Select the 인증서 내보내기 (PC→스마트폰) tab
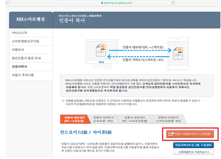This screenshot has height=159, width=221. coord(75,119)
